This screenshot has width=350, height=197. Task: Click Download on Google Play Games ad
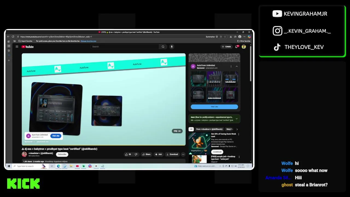(217, 152)
